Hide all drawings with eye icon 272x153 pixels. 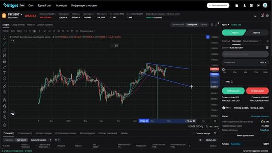[x=5, y=117]
